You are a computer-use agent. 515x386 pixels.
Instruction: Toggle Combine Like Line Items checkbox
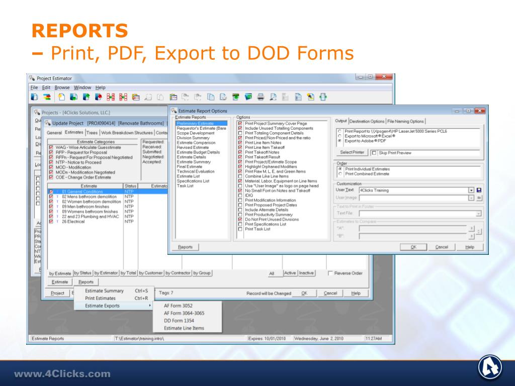(x=240, y=176)
